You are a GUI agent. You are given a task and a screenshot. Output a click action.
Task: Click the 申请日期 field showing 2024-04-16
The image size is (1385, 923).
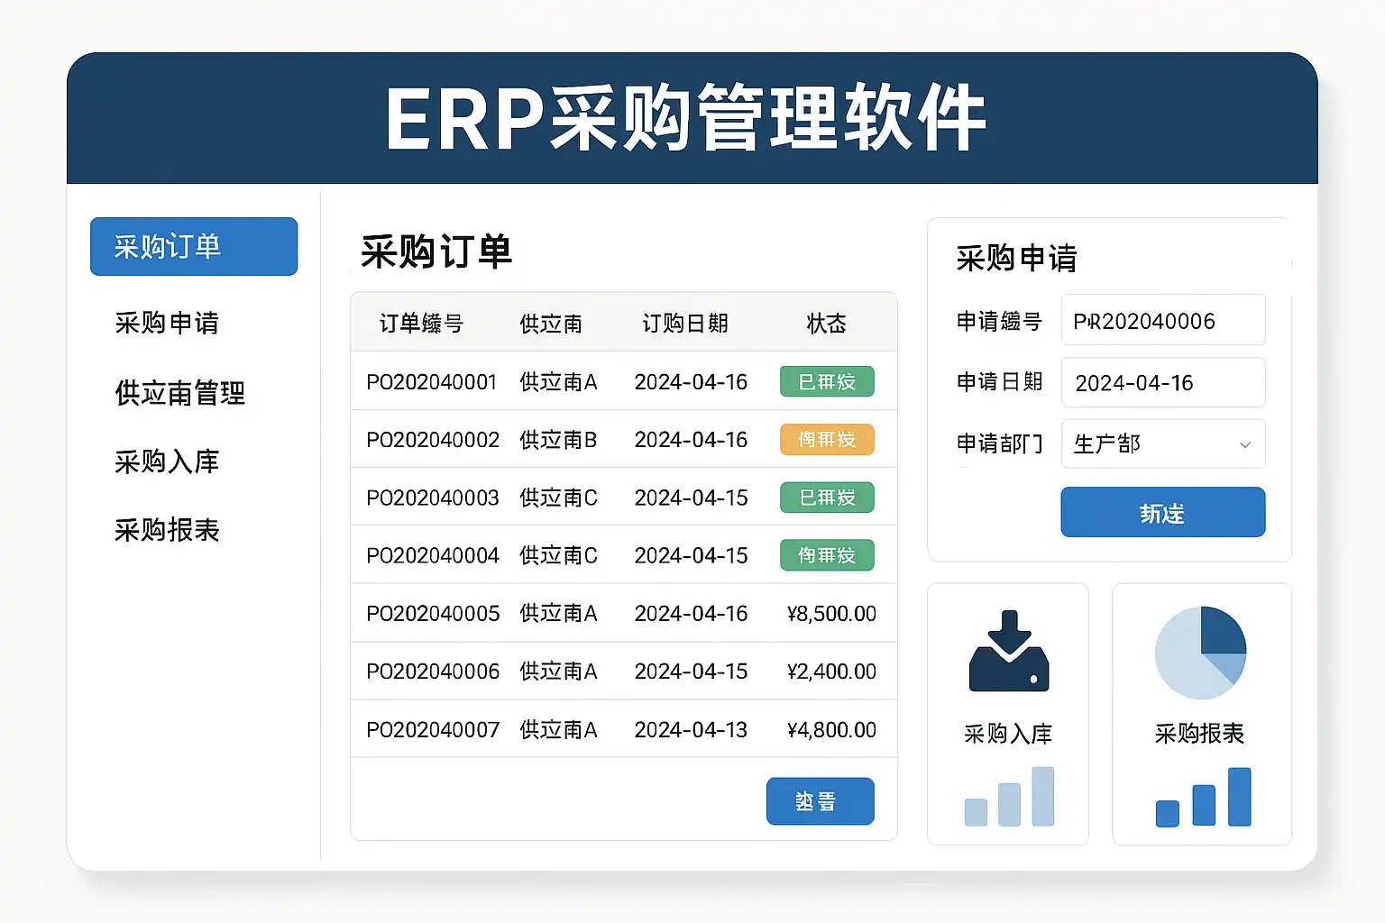1163,382
